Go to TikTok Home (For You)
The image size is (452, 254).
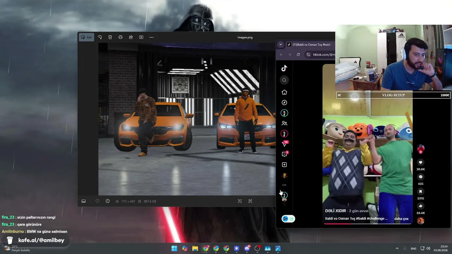coord(284,92)
